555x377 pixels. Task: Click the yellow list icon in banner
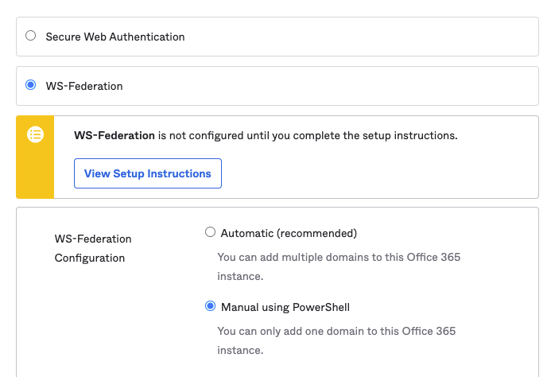pyautogui.click(x=35, y=134)
